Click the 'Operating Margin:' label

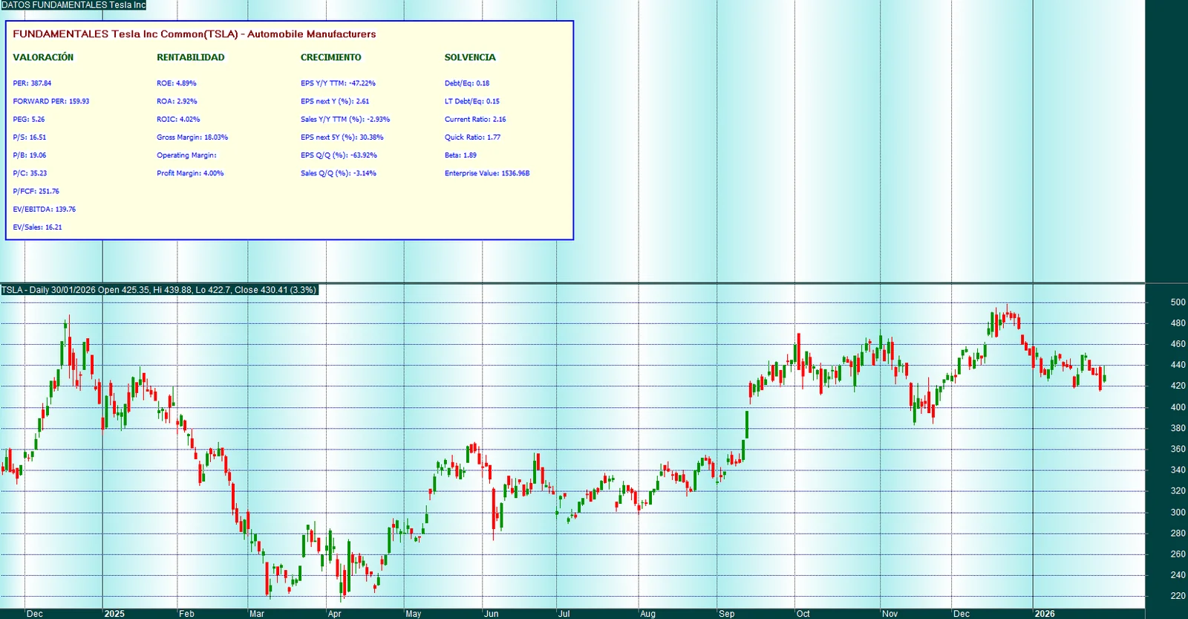pyautogui.click(x=186, y=155)
